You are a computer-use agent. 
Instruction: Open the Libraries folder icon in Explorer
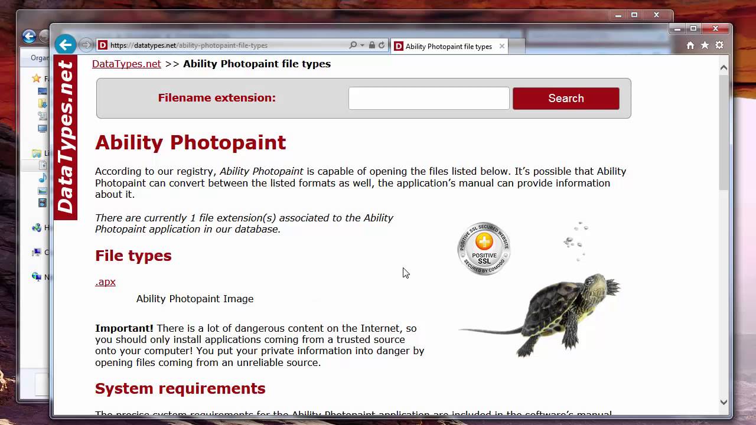coord(37,153)
